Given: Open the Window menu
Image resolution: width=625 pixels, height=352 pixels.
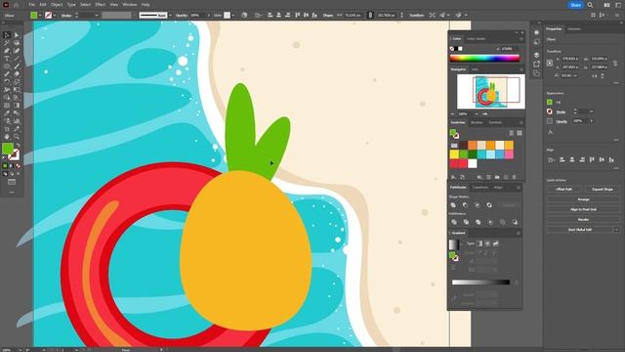Looking at the screenshot, I should pyautogui.click(x=130, y=5).
